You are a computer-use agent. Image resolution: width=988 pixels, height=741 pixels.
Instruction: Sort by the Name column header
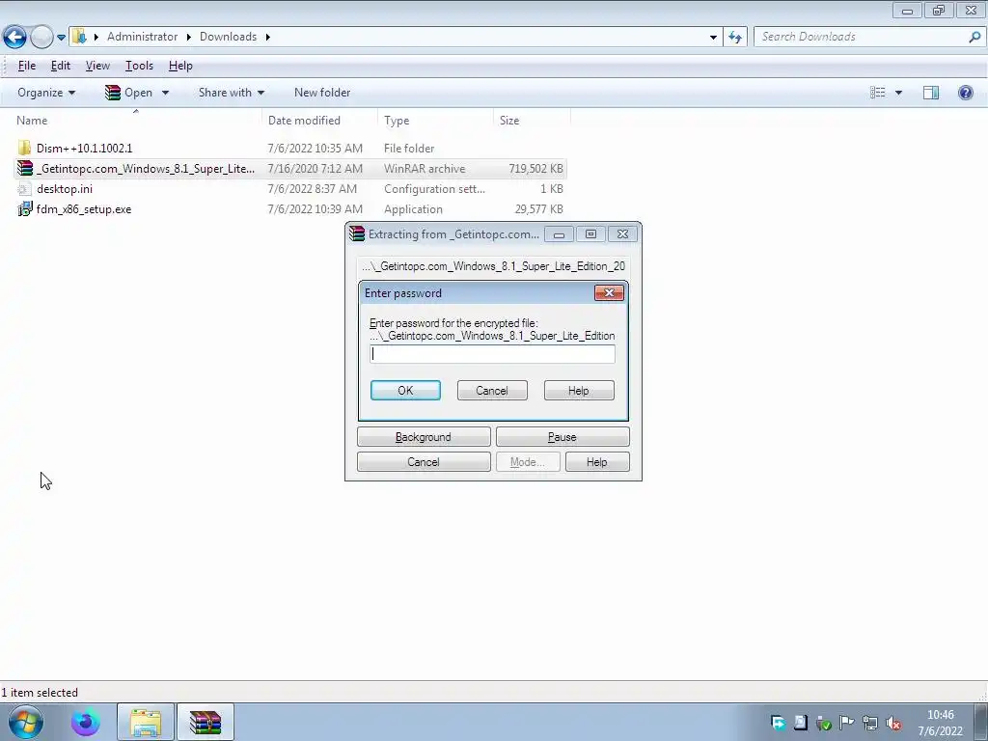pyautogui.click(x=32, y=121)
